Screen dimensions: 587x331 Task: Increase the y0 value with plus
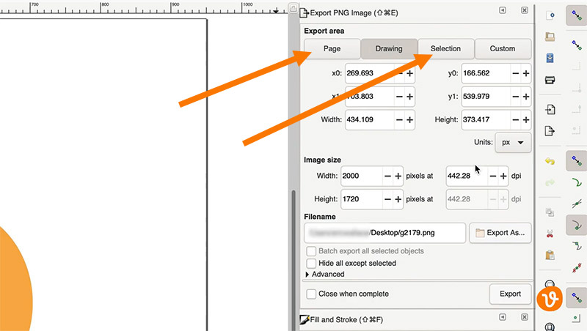pyautogui.click(x=526, y=73)
